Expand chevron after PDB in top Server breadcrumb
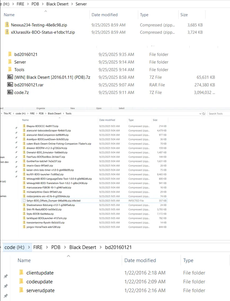230x301 pixels. (42, 4)
